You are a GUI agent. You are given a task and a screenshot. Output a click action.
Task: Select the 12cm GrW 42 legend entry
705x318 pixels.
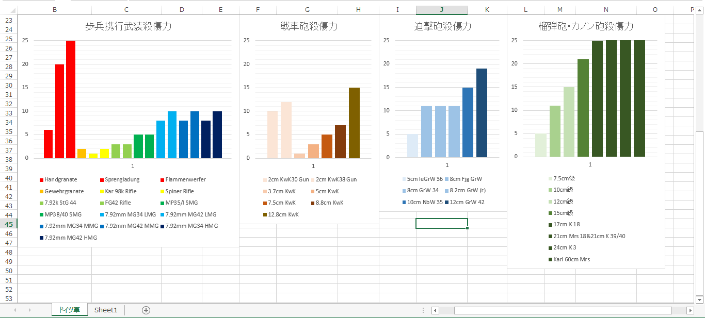[467, 202]
